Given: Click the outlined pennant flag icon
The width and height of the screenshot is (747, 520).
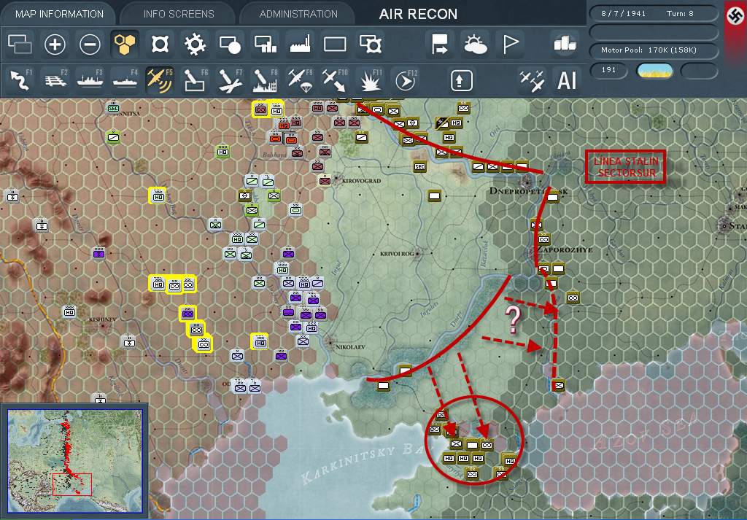Looking at the screenshot, I should [510, 44].
